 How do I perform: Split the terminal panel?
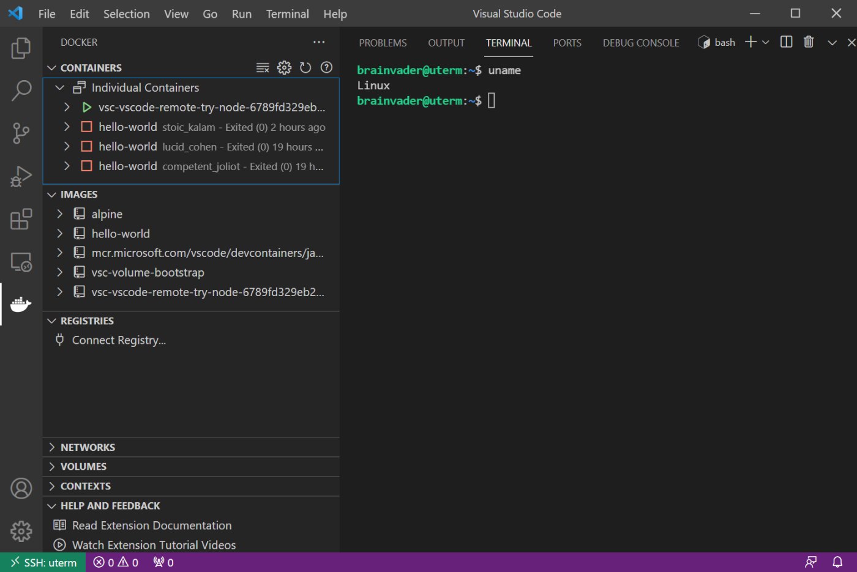point(787,42)
